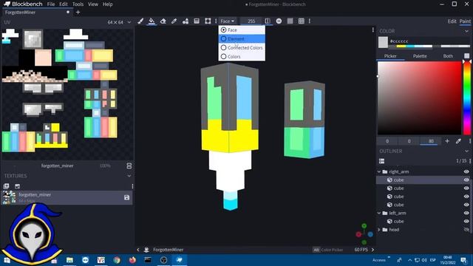Save the forgotten_miner texture
This screenshot has height=266, width=473.
(126, 197)
